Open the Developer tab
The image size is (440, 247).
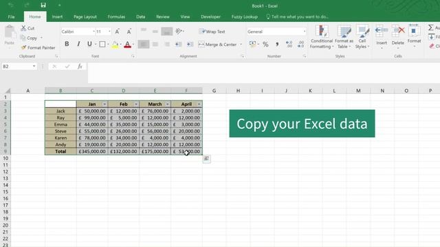pyautogui.click(x=210, y=16)
